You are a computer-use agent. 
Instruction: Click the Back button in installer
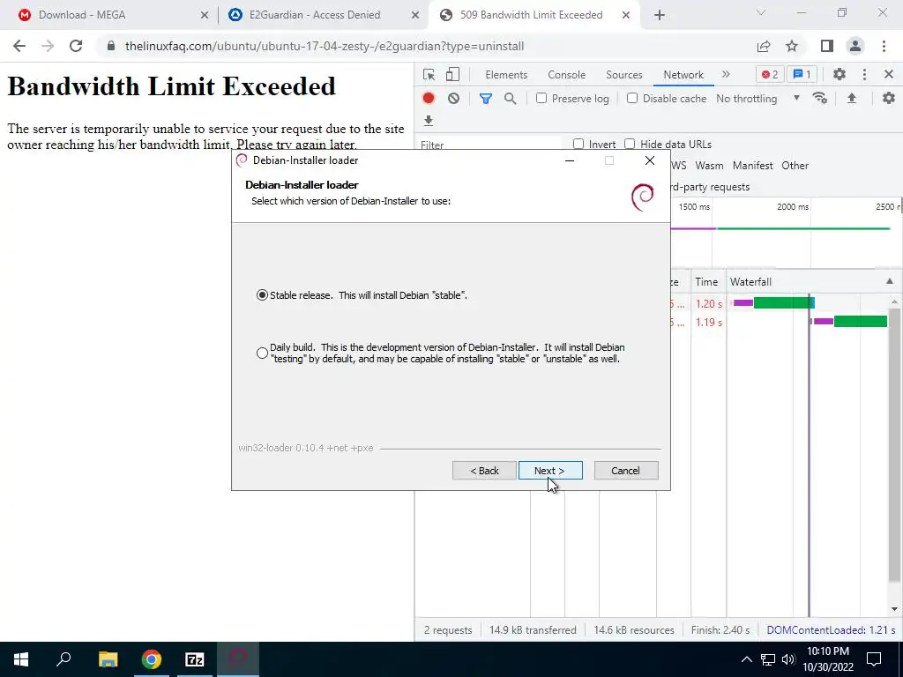point(484,471)
